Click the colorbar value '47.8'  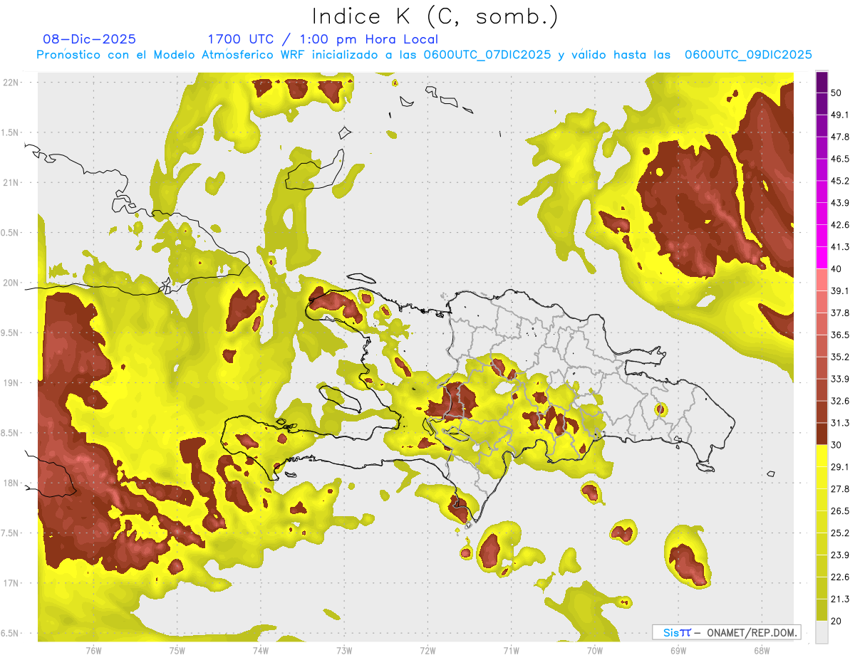coord(840,137)
